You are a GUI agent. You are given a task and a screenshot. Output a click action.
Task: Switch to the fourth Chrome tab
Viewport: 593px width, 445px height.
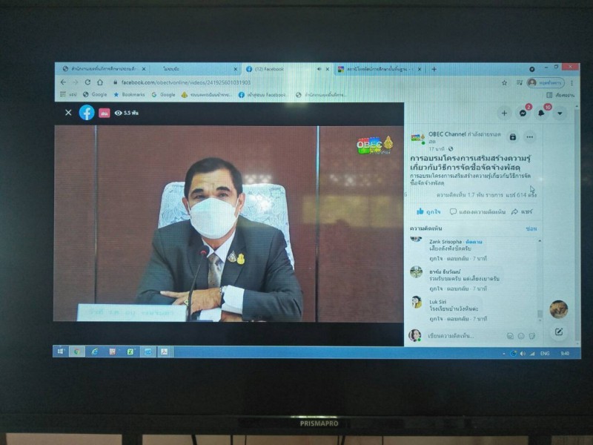pos(378,69)
